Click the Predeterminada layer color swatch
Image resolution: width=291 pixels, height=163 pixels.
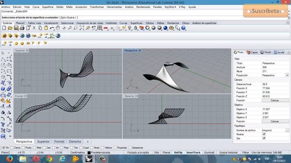[x=89, y=153]
